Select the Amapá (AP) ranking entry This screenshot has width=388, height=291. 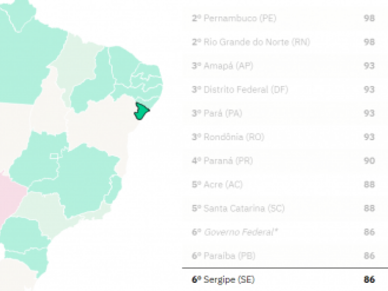222,66
